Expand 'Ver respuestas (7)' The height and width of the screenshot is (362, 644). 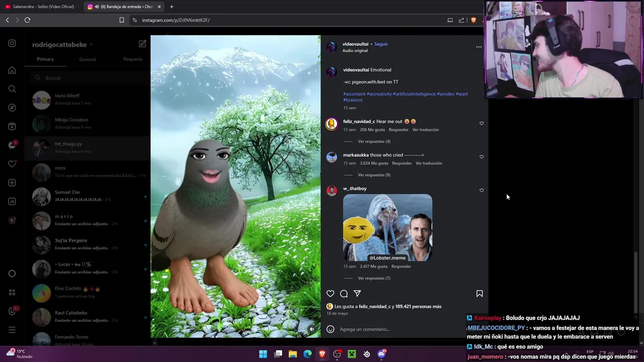tap(374, 278)
